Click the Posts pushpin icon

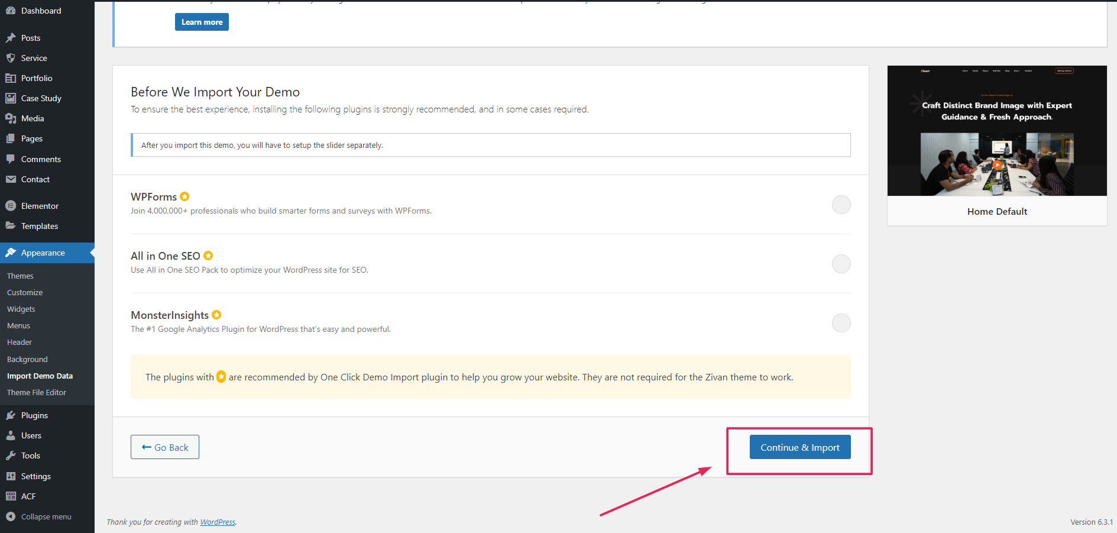pos(11,38)
